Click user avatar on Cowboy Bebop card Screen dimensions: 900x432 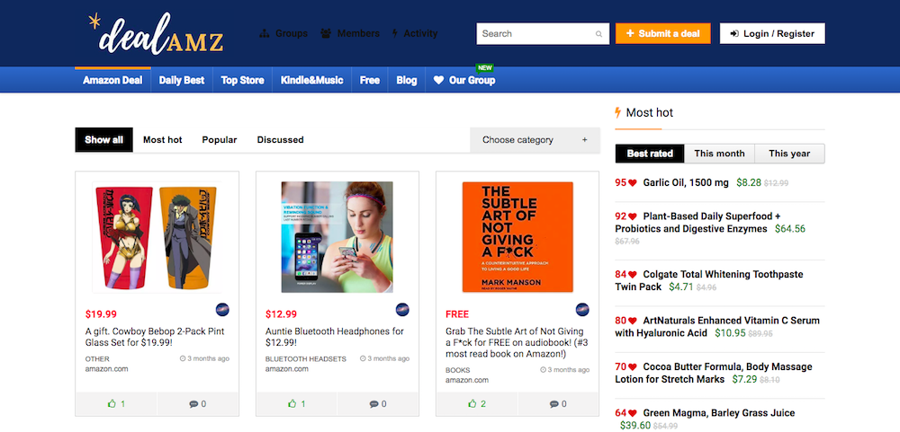coord(222,310)
